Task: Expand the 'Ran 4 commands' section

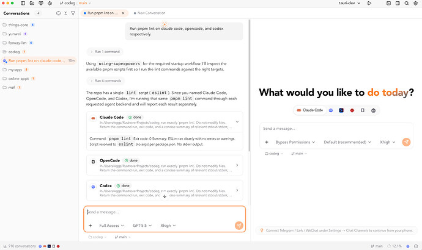Action: coord(105,80)
